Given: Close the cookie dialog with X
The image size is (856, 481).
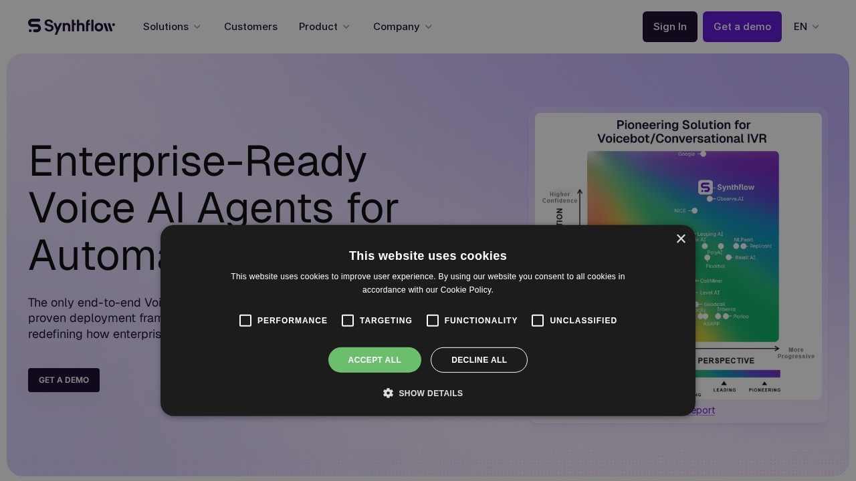Looking at the screenshot, I should click(681, 238).
